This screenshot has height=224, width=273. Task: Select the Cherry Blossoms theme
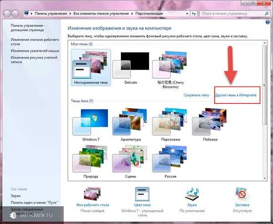(170, 70)
